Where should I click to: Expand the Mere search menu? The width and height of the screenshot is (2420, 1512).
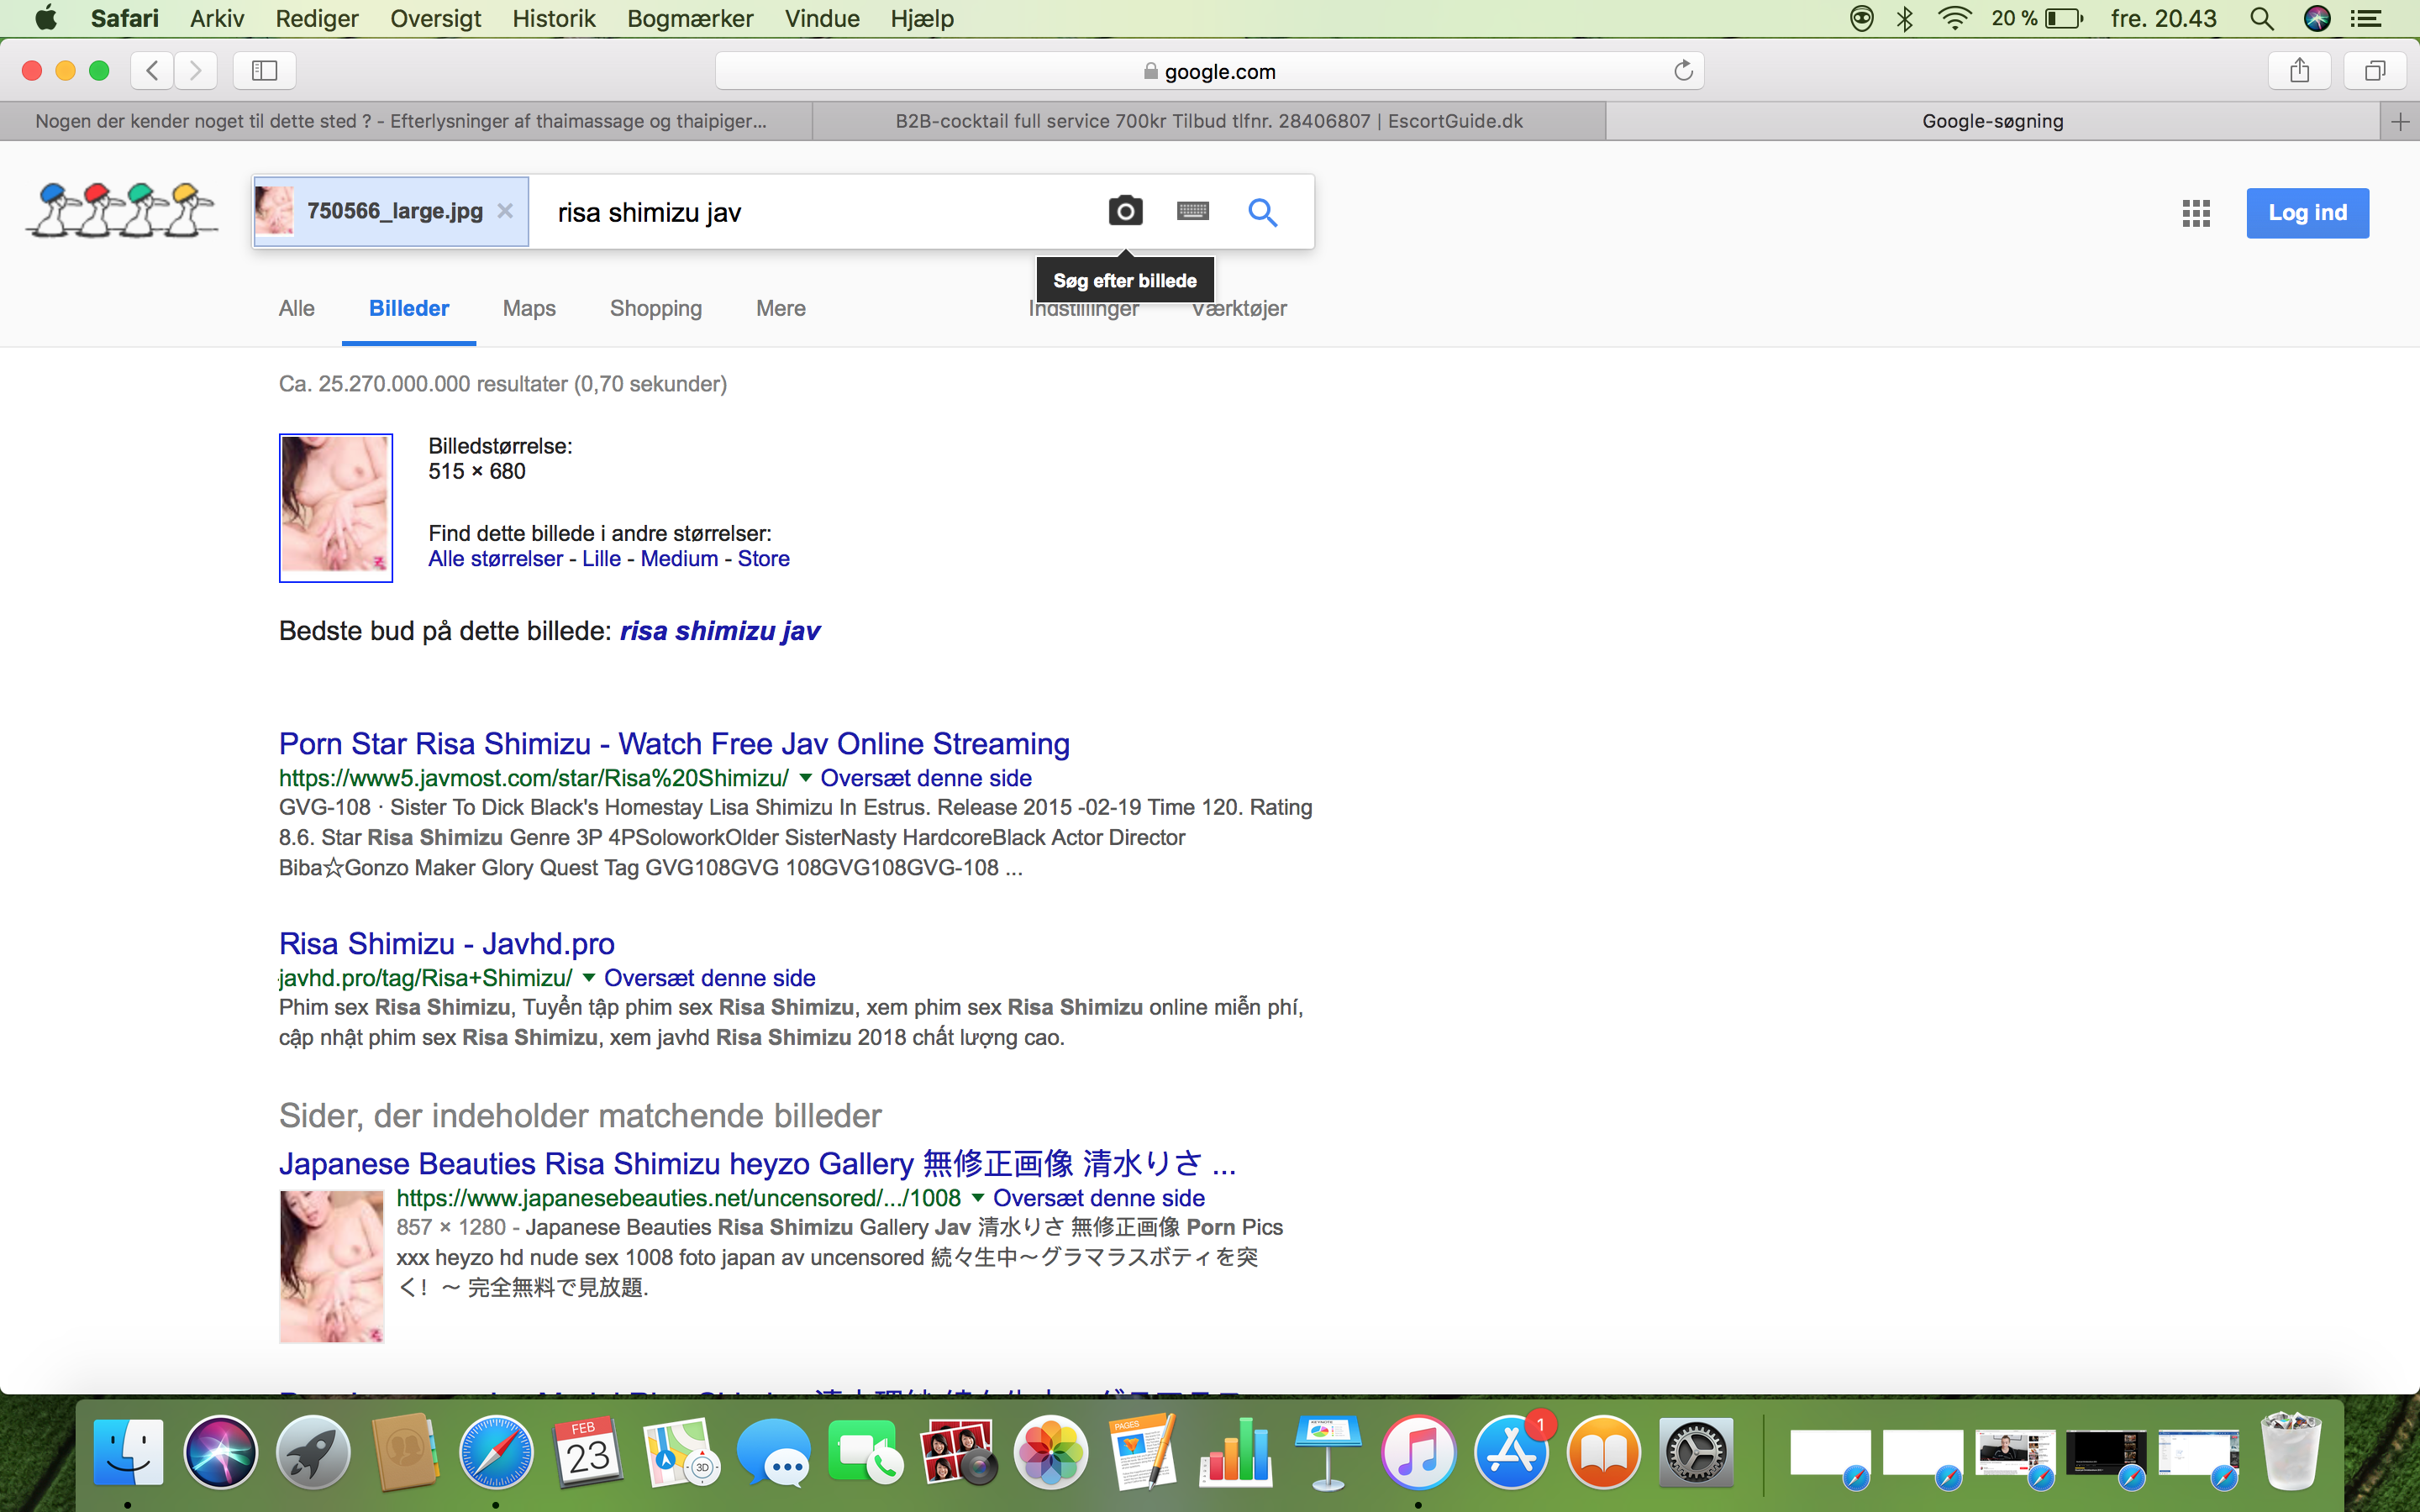pos(780,308)
